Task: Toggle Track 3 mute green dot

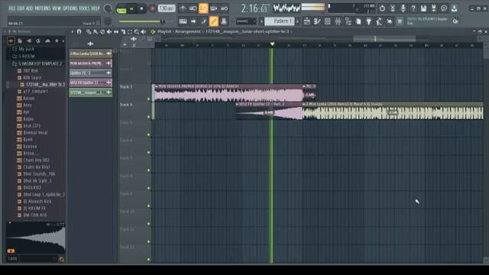Action: click(149, 99)
